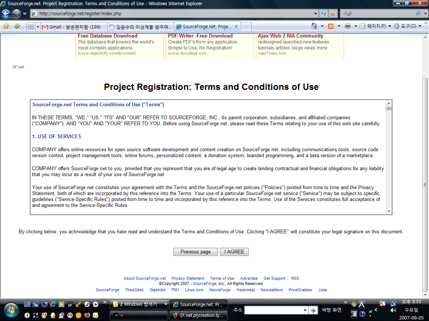Click the browser Forward arrow
This screenshot has width=429, height=321.
coord(16,13)
